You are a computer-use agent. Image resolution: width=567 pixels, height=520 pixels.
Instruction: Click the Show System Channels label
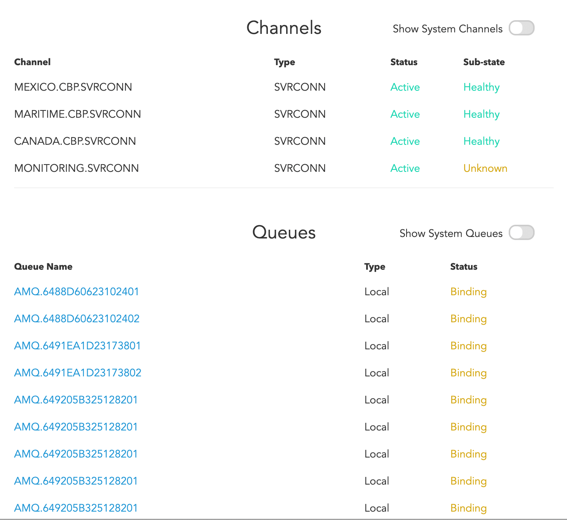(448, 29)
